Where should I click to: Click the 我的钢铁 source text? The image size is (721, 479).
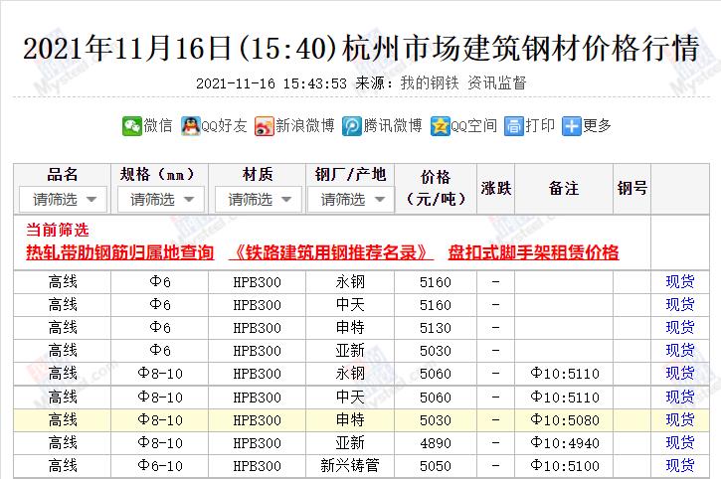(430, 83)
